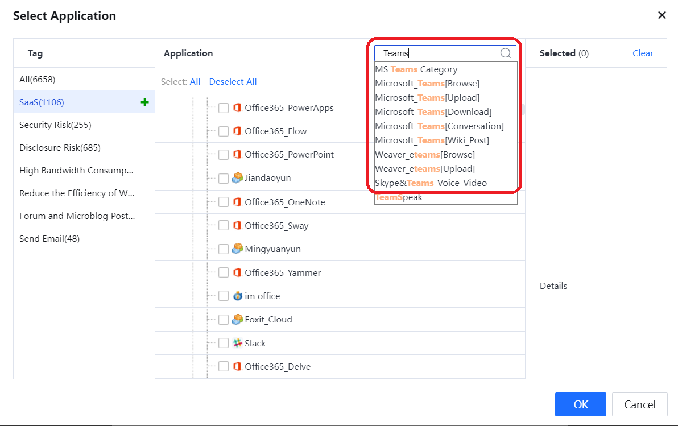The image size is (678, 426).
Task: Choose Weaver_eteams[Upload] suggestion
Action: coord(446,169)
